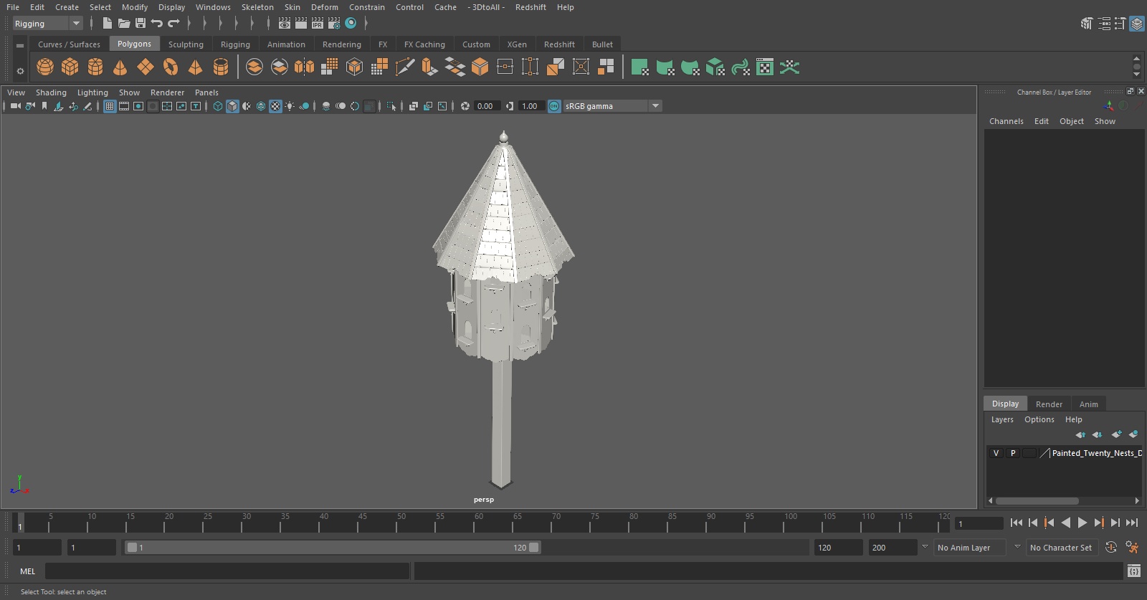Click the playback end time field showing 200
1147x600 pixels.
tap(893, 548)
